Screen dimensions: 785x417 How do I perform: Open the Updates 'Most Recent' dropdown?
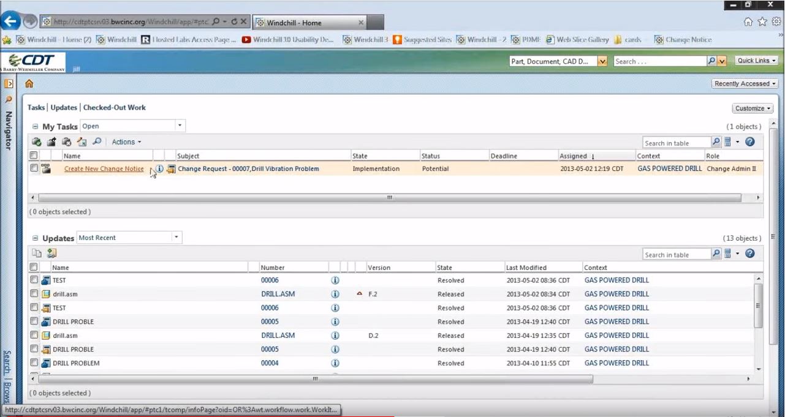click(176, 238)
